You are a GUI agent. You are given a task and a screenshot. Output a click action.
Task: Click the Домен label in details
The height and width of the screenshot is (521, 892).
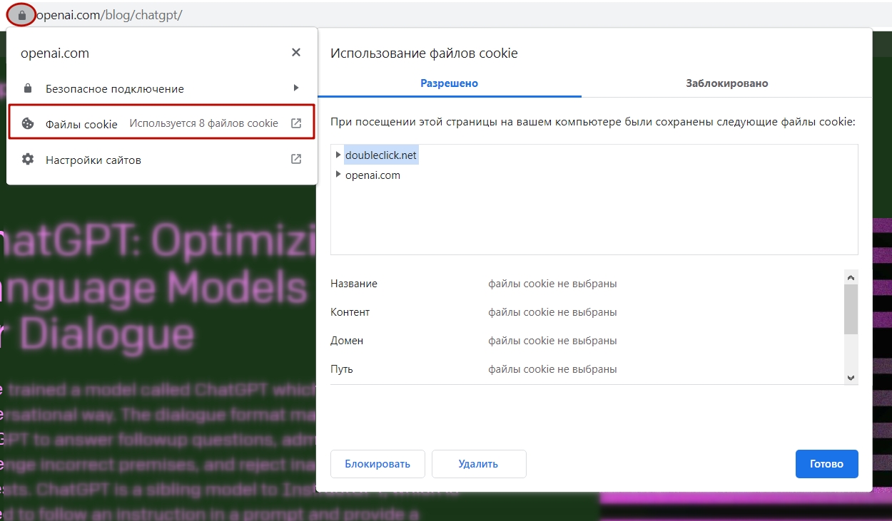[x=347, y=341]
